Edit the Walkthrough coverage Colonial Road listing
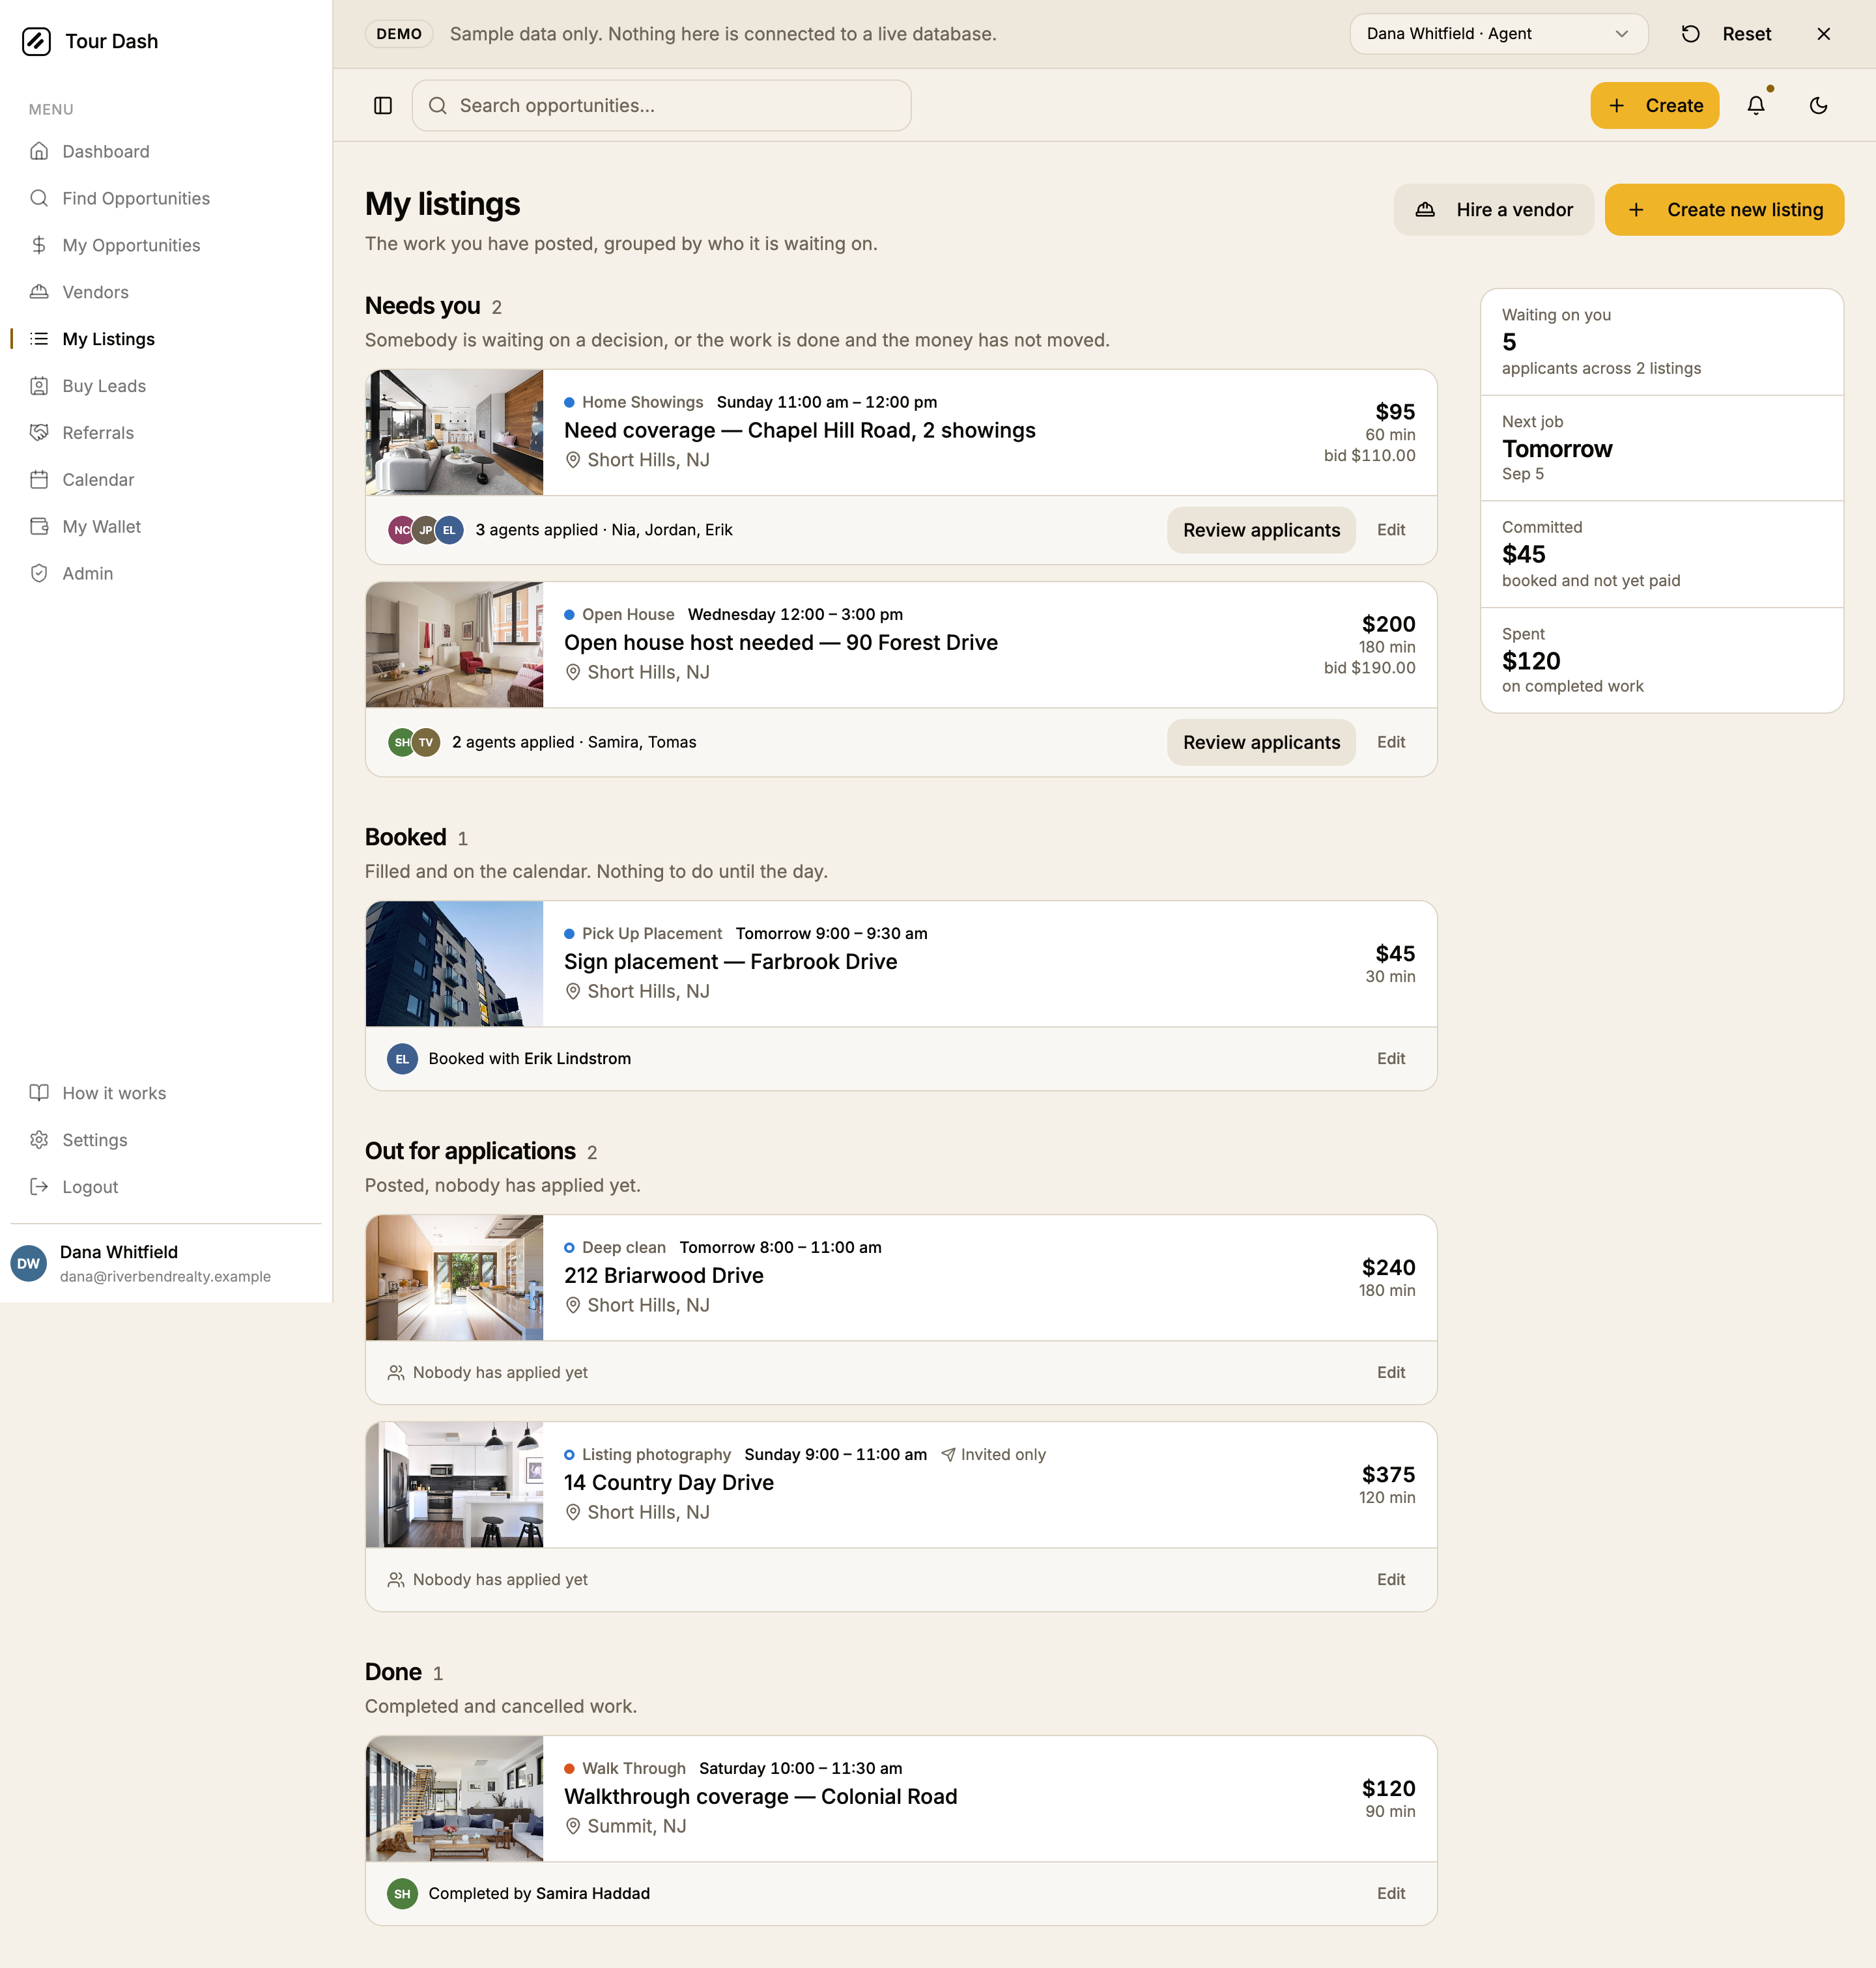Screen dimensions: 1876x1968 click(1391, 1893)
